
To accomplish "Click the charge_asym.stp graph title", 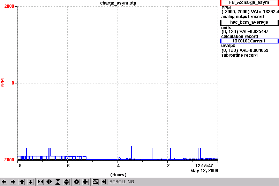I will [x=118, y=3].
